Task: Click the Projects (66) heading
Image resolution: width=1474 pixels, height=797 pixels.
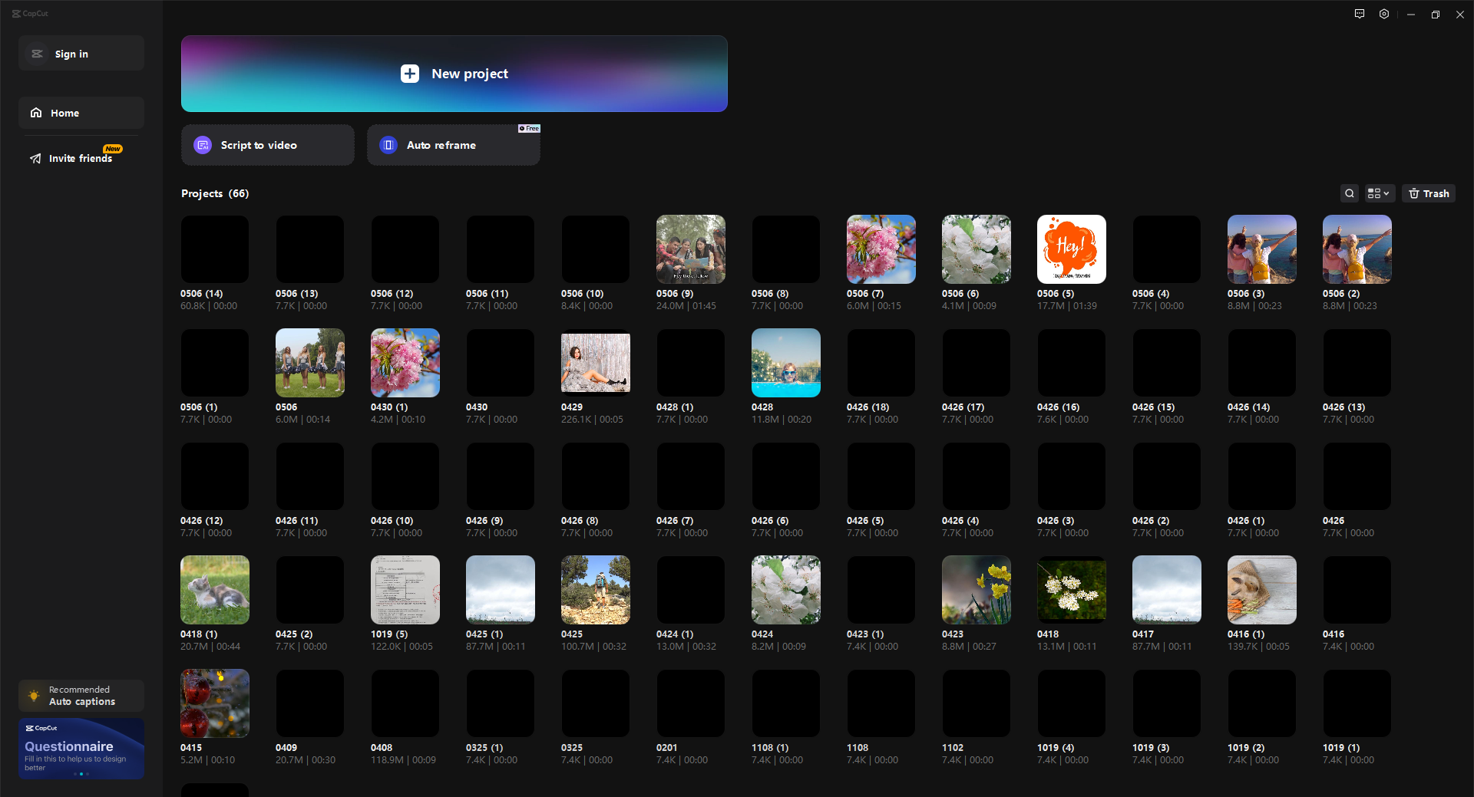Action: pyautogui.click(x=215, y=193)
